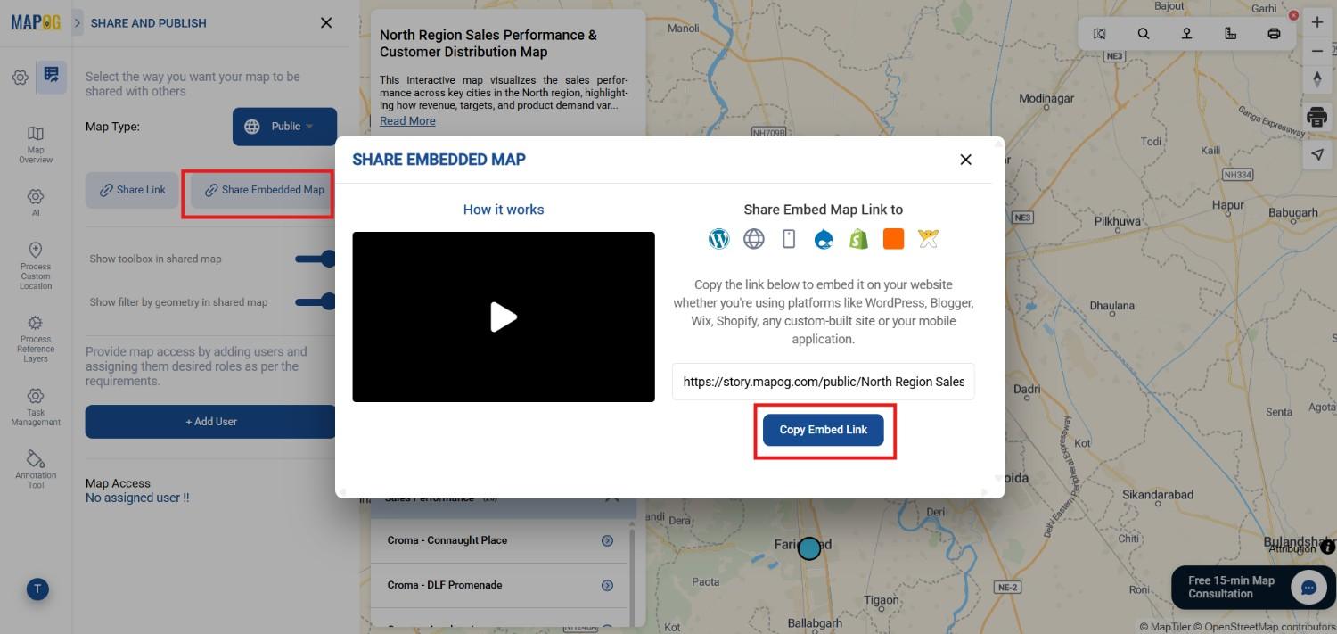The height and width of the screenshot is (634, 1337).
Task: Open Task Management in sidebar
Action: point(36,407)
